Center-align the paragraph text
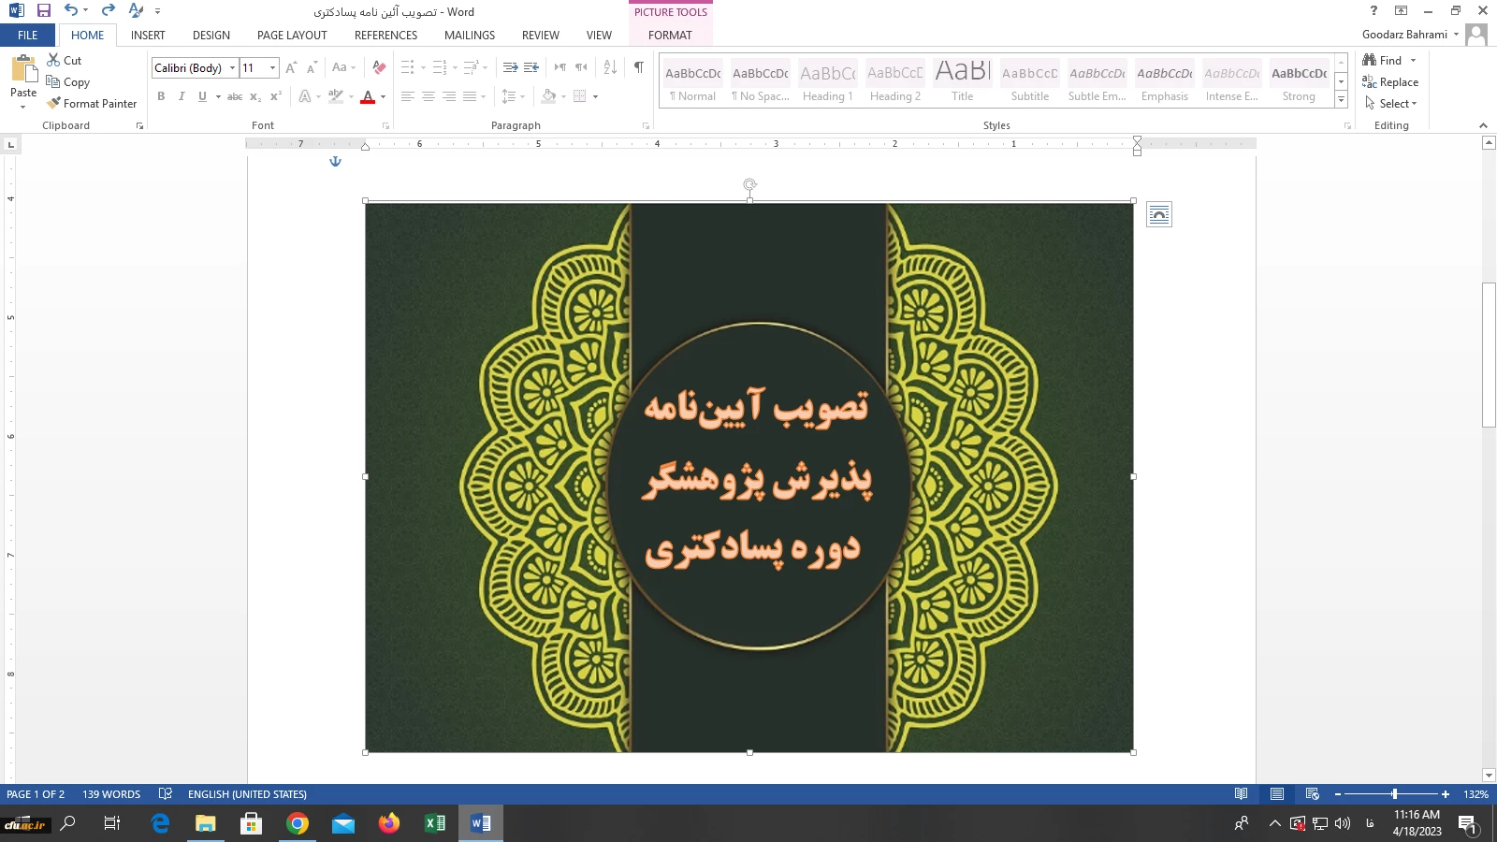 (429, 96)
